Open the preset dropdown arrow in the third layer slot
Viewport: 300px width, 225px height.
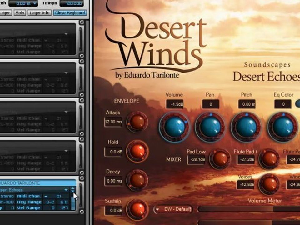point(66,112)
